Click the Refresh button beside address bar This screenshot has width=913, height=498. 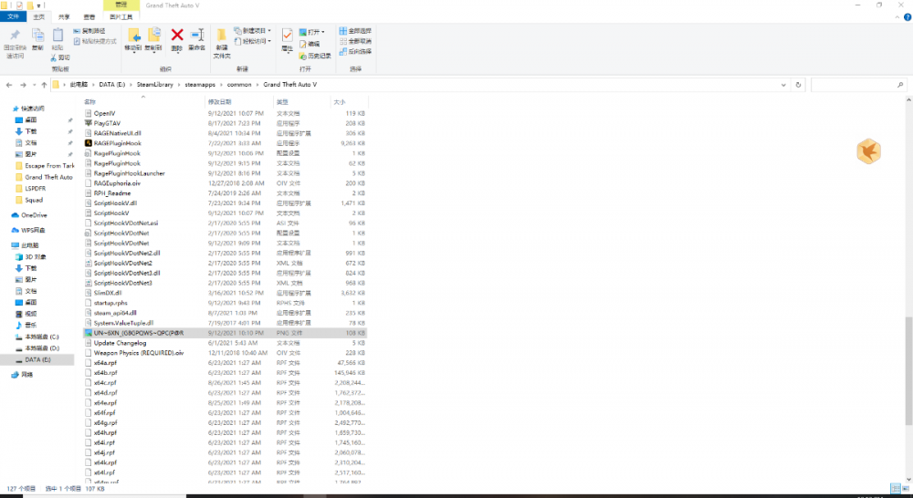pyautogui.click(x=798, y=85)
